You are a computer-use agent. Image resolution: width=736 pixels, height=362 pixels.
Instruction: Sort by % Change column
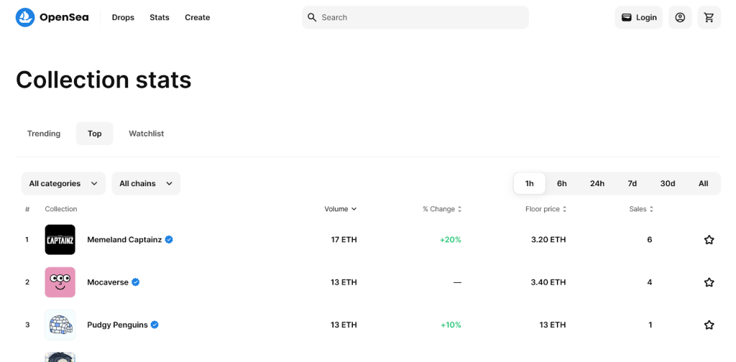[x=442, y=209]
